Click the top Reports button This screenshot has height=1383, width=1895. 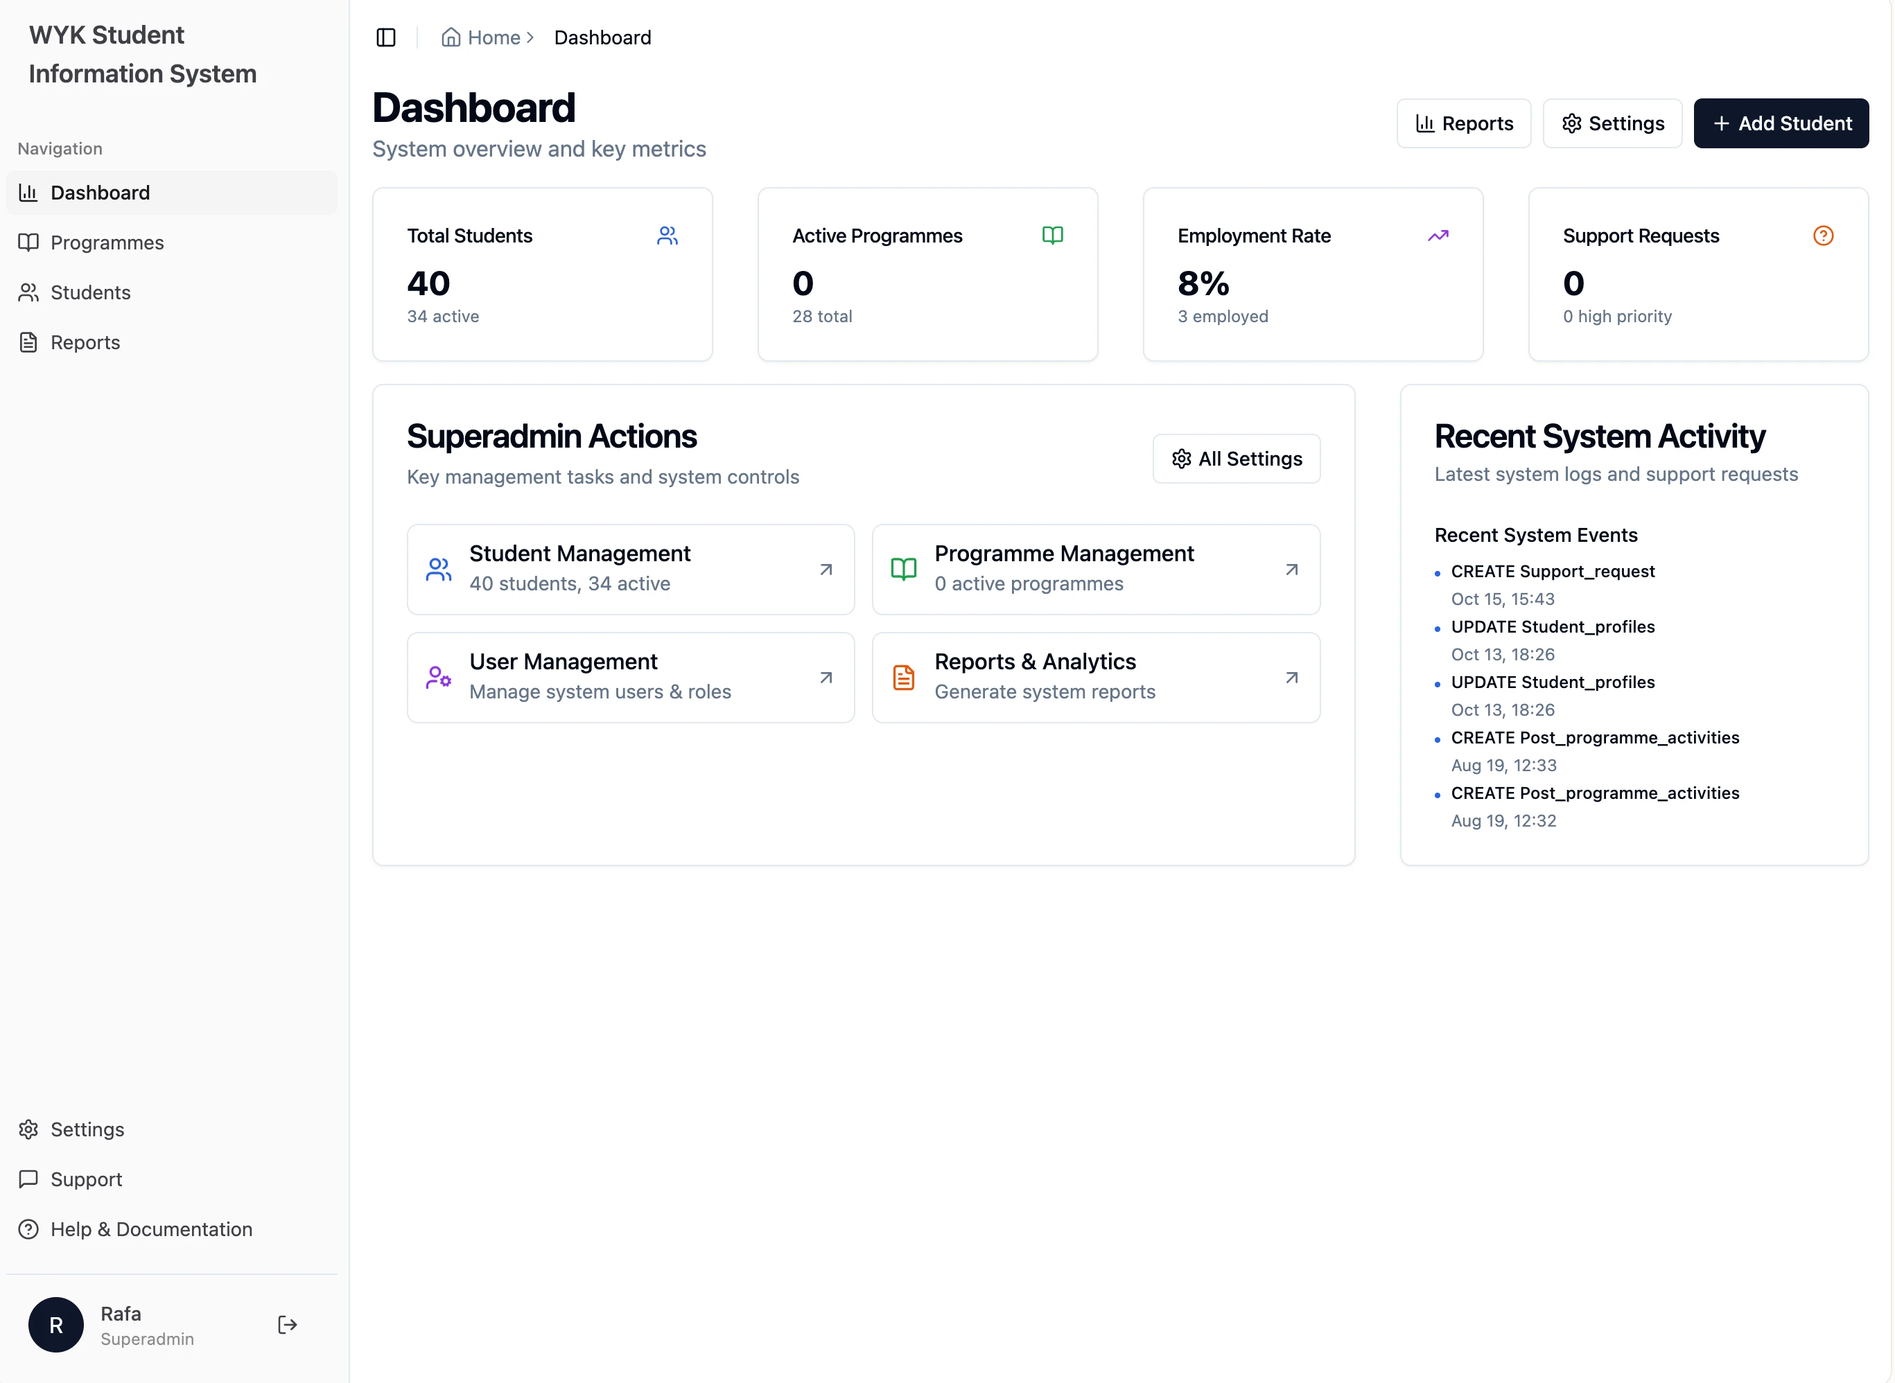click(1463, 124)
